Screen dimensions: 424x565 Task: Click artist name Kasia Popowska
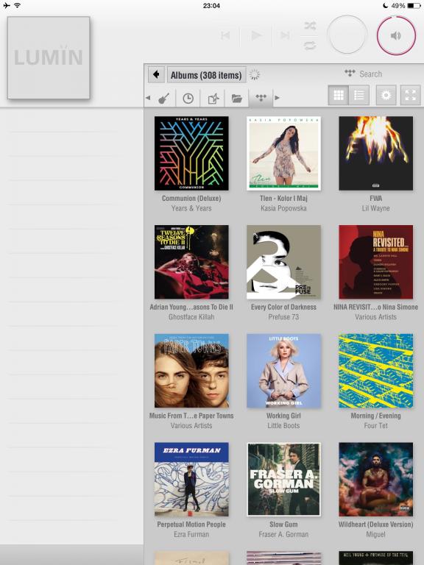(283, 208)
